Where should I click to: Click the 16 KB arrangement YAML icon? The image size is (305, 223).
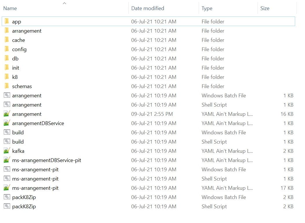[x=7, y=114]
